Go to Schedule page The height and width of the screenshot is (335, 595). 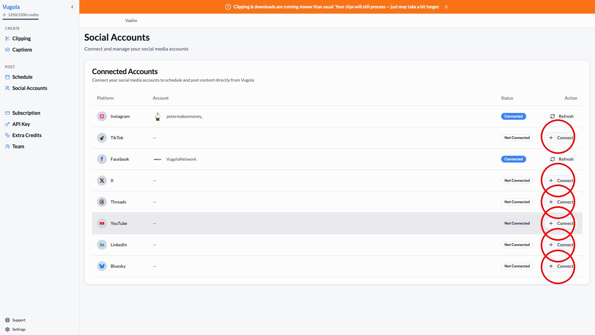[x=22, y=77]
